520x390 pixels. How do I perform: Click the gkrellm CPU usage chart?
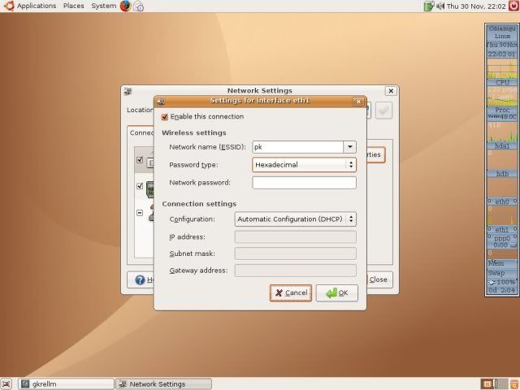[502, 69]
